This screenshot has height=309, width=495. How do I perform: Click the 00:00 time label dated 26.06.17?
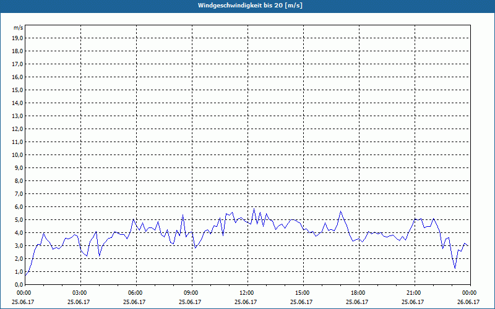[x=470, y=293]
